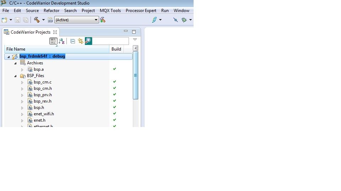Collapse the bsp_frdmk64f project node
Viewport: 341px width, 191px height.
(9, 57)
